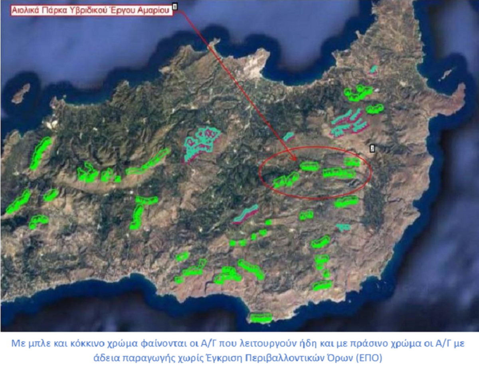The height and width of the screenshot is (369, 479).
Task: Select the long green turbine row inside the red ellipse
Action: [338, 173]
